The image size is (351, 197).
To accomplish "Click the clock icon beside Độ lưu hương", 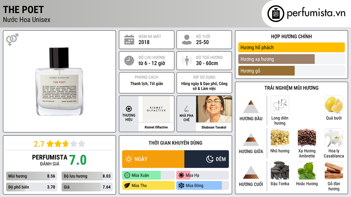I will 129,61.
